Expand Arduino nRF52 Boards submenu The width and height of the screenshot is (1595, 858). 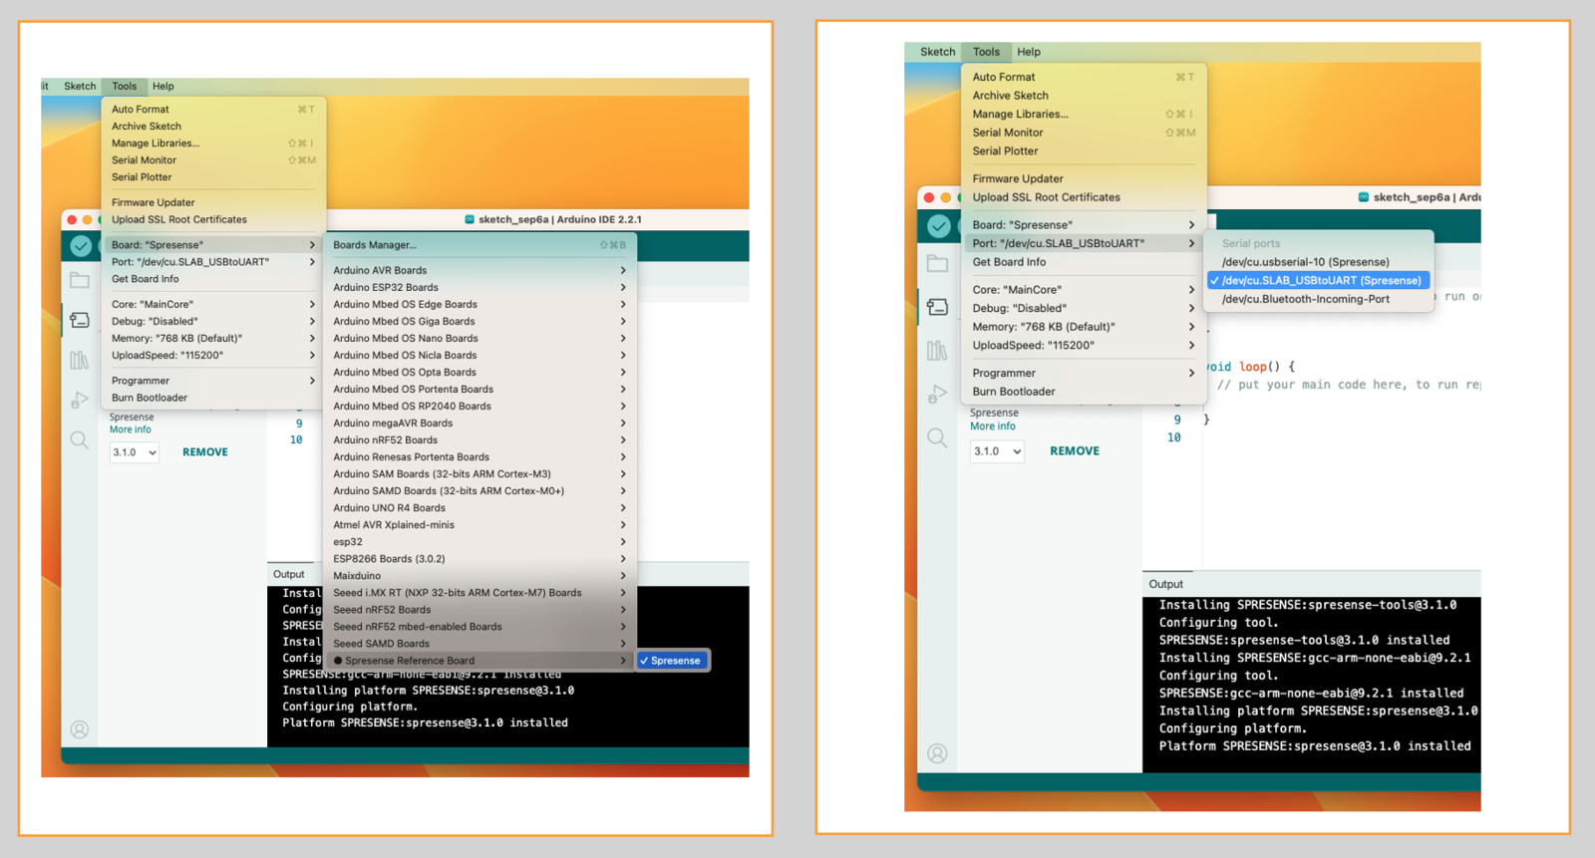point(479,440)
